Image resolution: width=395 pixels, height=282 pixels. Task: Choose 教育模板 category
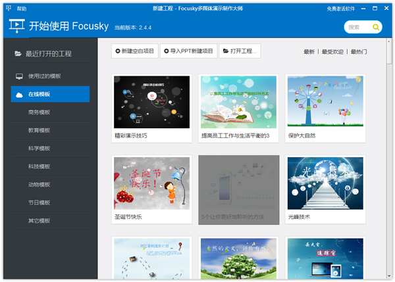tap(51, 130)
